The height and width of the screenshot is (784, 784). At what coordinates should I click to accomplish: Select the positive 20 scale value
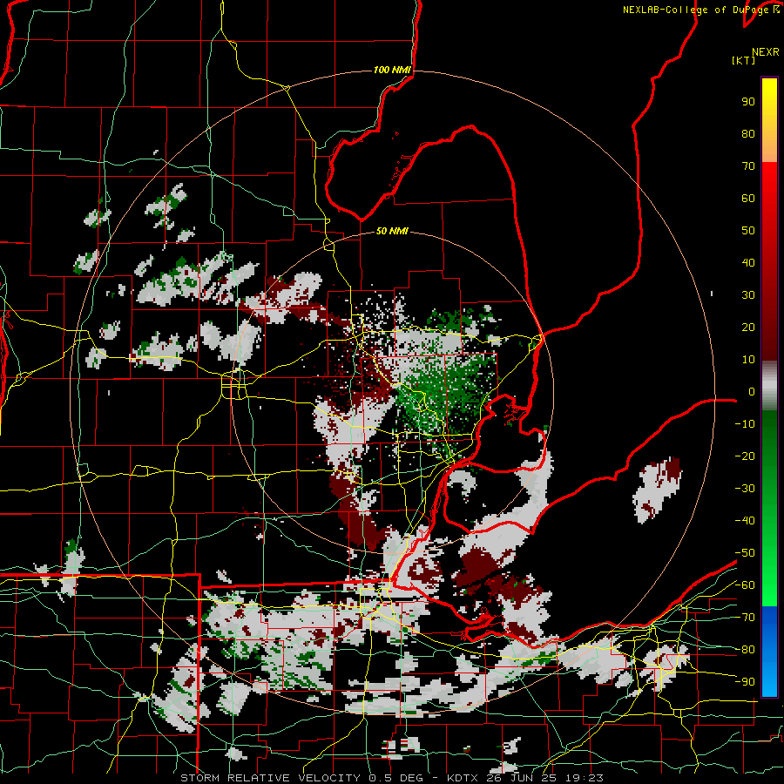pyautogui.click(x=748, y=328)
